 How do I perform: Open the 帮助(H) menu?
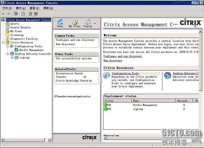(x=48, y=8)
